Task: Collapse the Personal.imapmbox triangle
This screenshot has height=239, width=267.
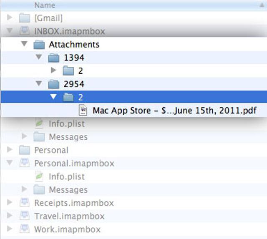Action: [x=10, y=163]
